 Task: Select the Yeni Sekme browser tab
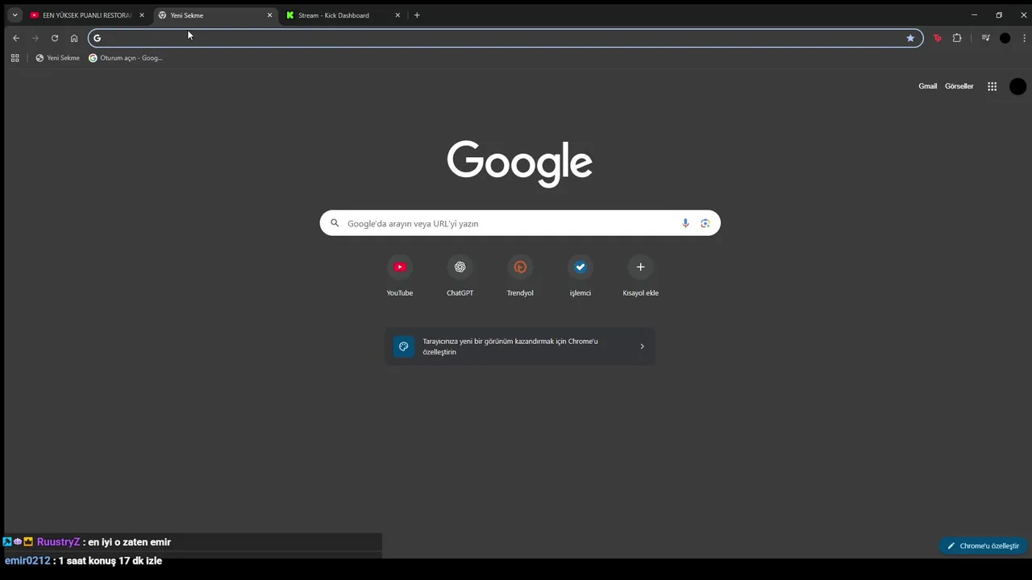tap(214, 15)
